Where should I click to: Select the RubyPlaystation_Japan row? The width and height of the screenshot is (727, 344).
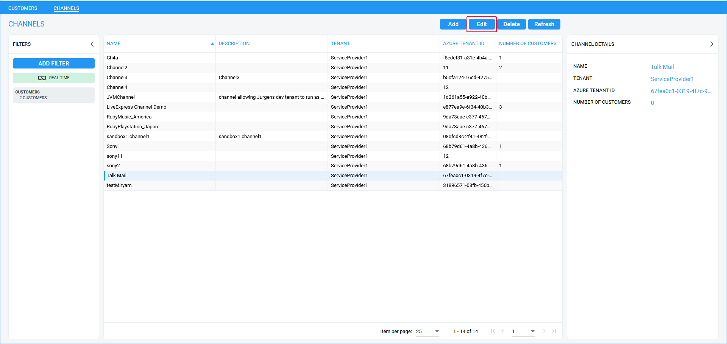333,127
